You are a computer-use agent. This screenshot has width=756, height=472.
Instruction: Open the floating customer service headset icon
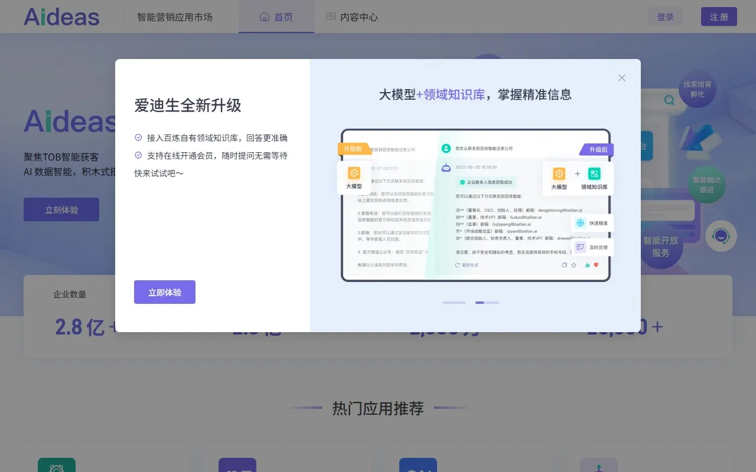pos(721,235)
